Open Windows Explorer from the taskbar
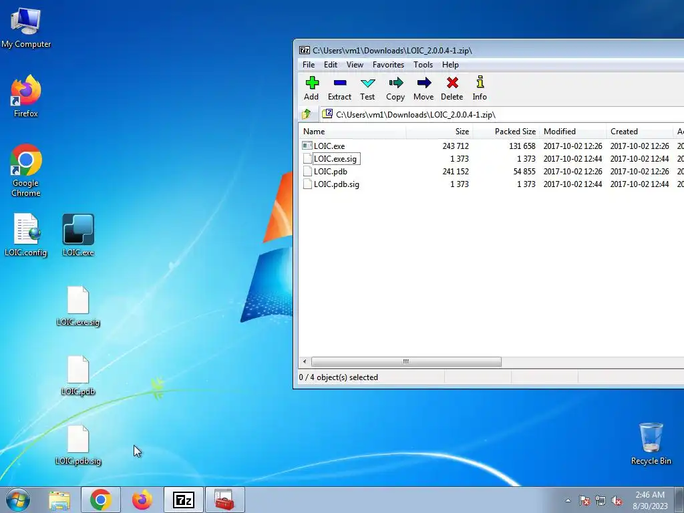 (59, 500)
